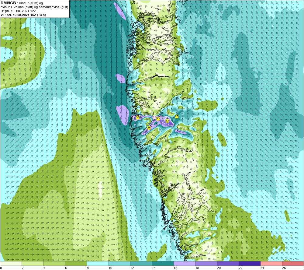The width and height of the screenshot is (304, 270).
Task: Click the dark teal 14–16 m/s legend swatch
Action: pyautogui.click(x=163, y=263)
